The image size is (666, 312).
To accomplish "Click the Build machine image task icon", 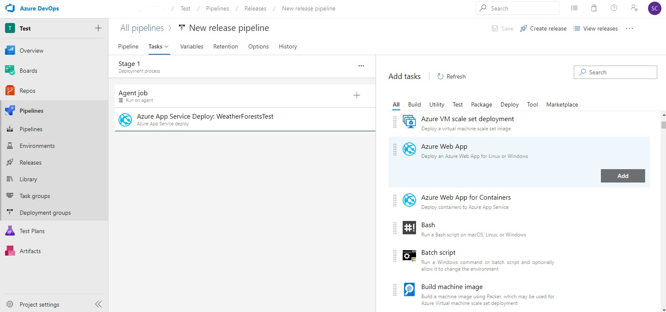I will [x=409, y=289].
